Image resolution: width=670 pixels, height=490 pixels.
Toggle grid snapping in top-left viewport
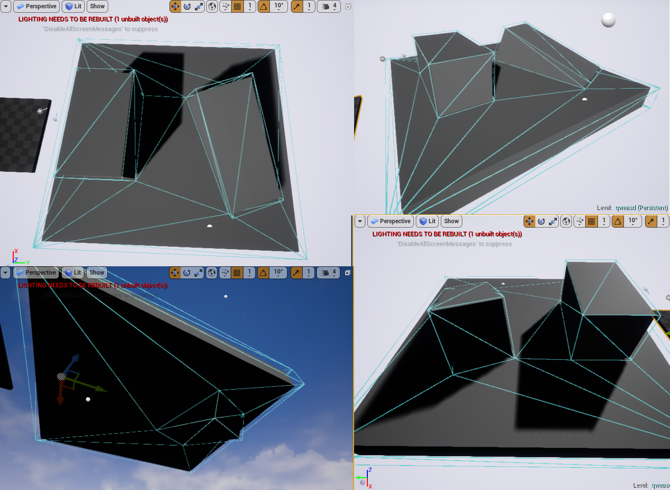coord(238,6)
